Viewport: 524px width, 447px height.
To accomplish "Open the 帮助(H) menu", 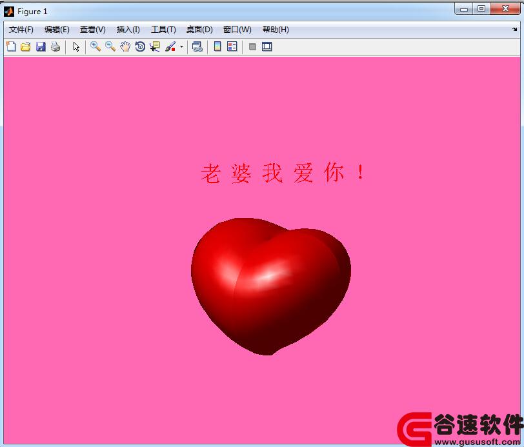I will pos(276,30).
